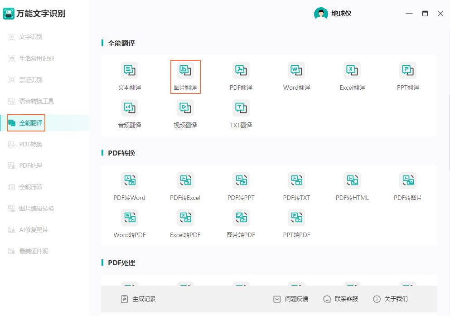Open the Excel翻译 tool

[x=352, y=75]
